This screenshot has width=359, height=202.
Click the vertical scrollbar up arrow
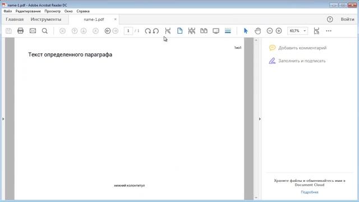pyautogui.click(x=256, y=40)
